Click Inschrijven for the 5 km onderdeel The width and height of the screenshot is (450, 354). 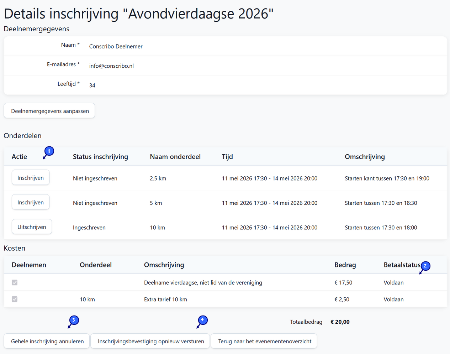click(30, 202)
